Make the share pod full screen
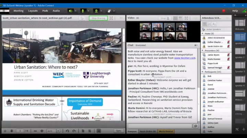Image resolution: width=247 pixels, height=138 pixels. (x=111, y=18)
